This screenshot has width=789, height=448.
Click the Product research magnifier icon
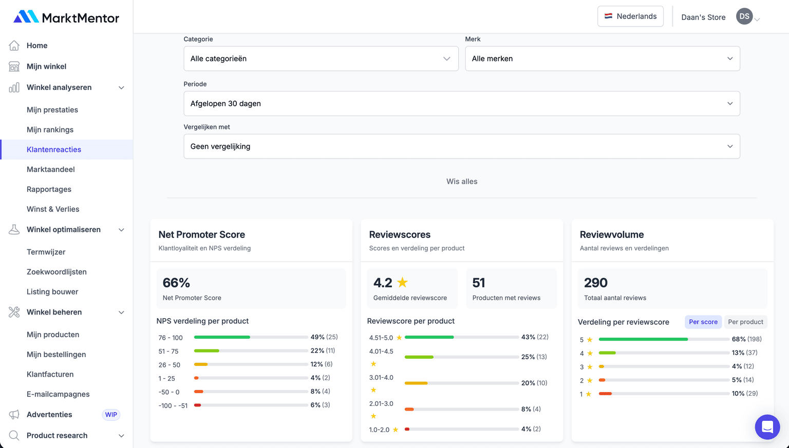click(15, 435)
